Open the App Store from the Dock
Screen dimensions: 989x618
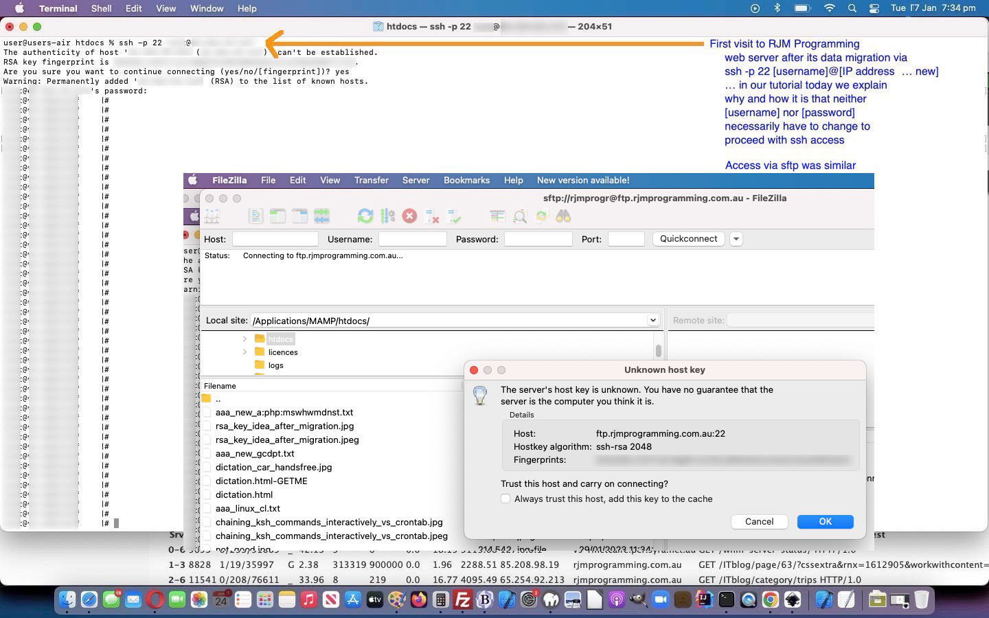pyautogui.click(x=353, y=599)
